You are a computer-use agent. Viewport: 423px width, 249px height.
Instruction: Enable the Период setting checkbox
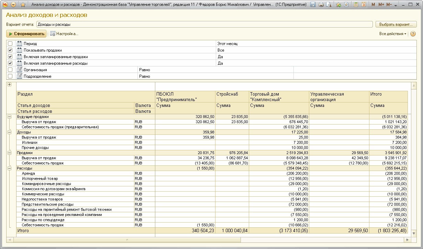[x=10, y=44]
